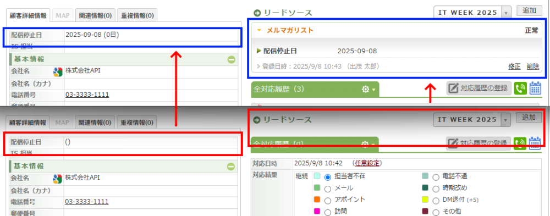Click 追加 button in upper screenshot
550x216 pixels.
(x=529, y=10)
